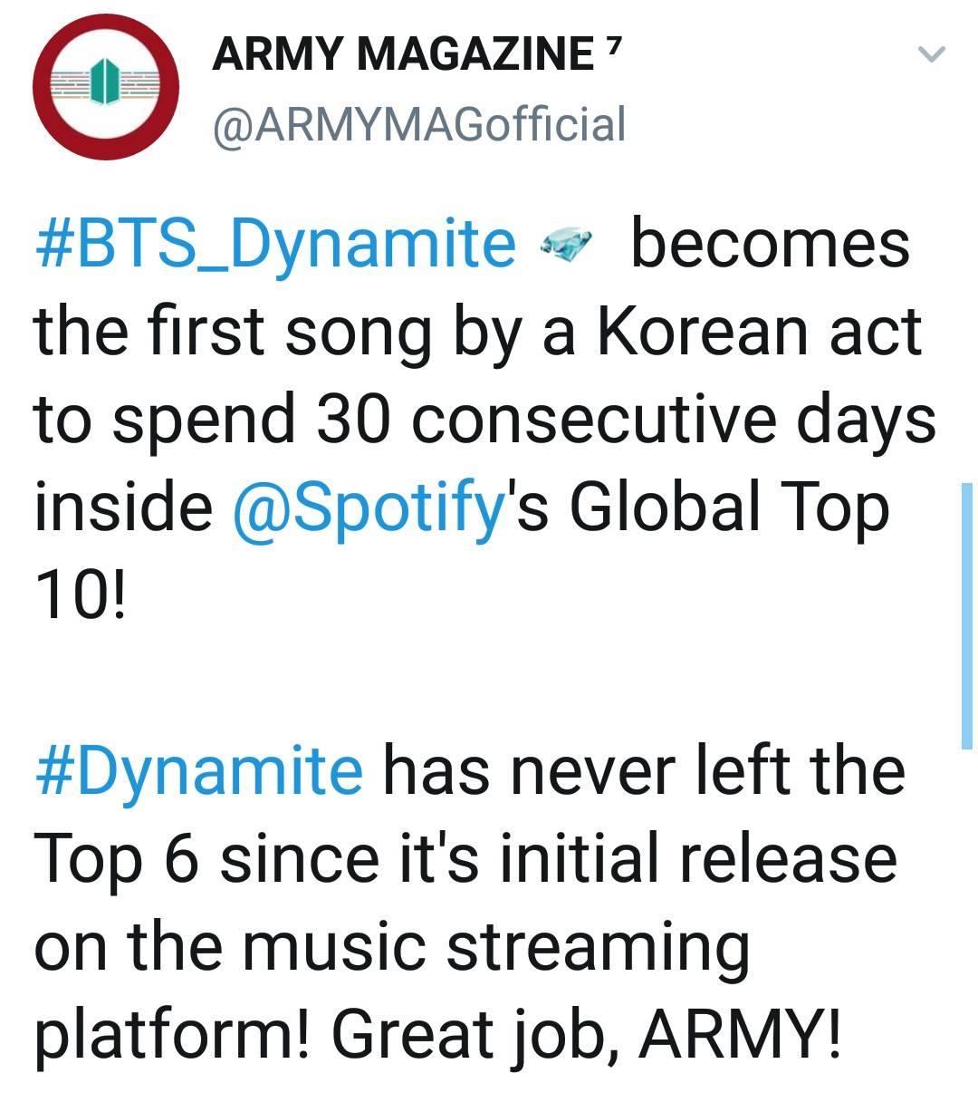
Task: Click "has never left the" text
Action: [x=643, y=770]
